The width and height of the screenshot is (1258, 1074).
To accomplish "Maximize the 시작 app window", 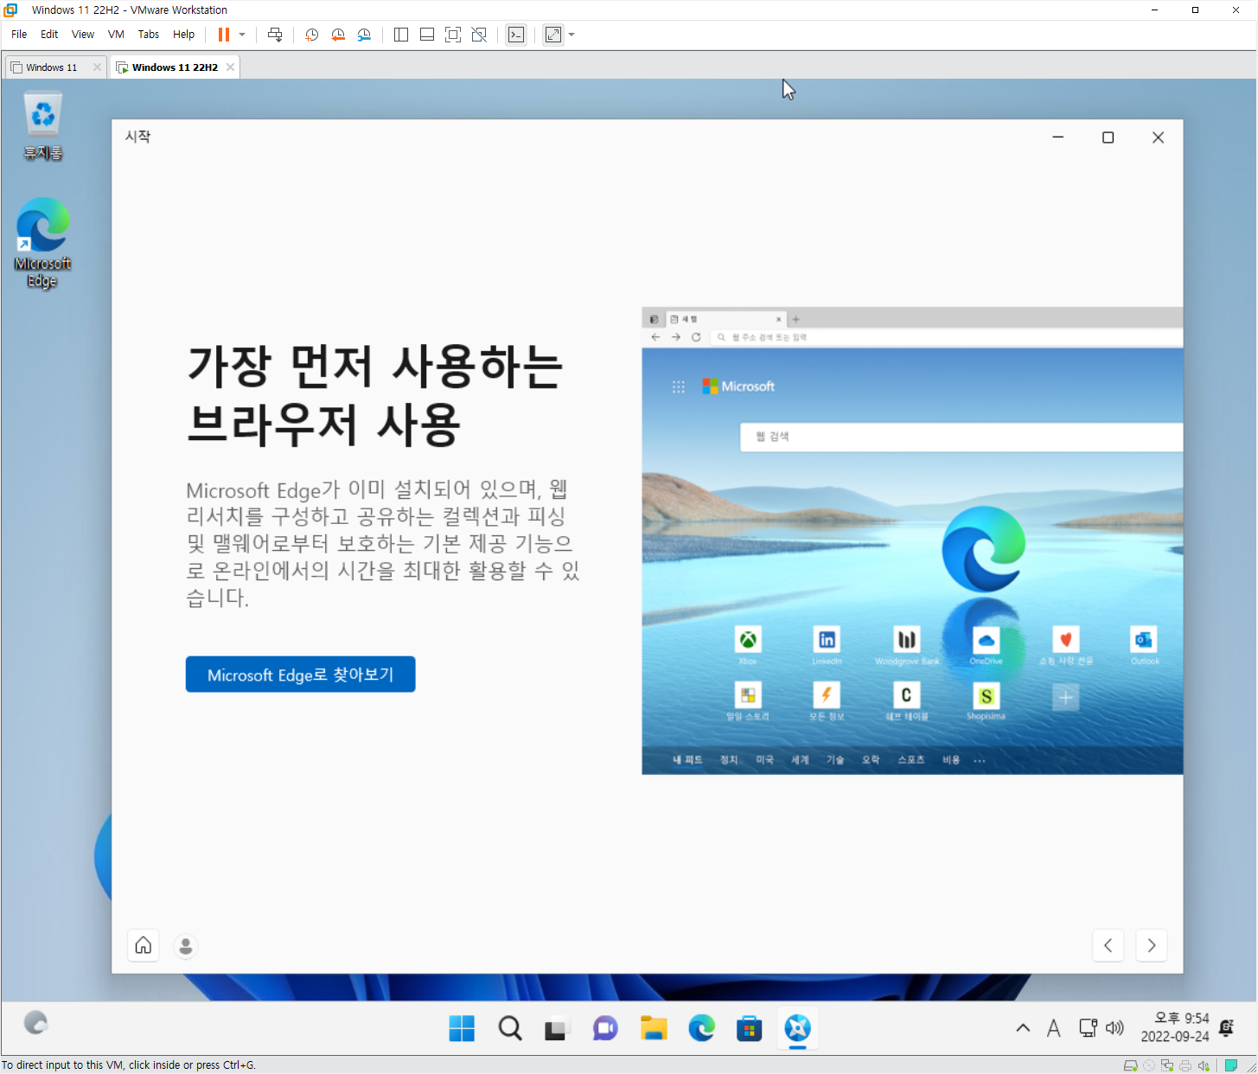I will tap(1108, 137).
